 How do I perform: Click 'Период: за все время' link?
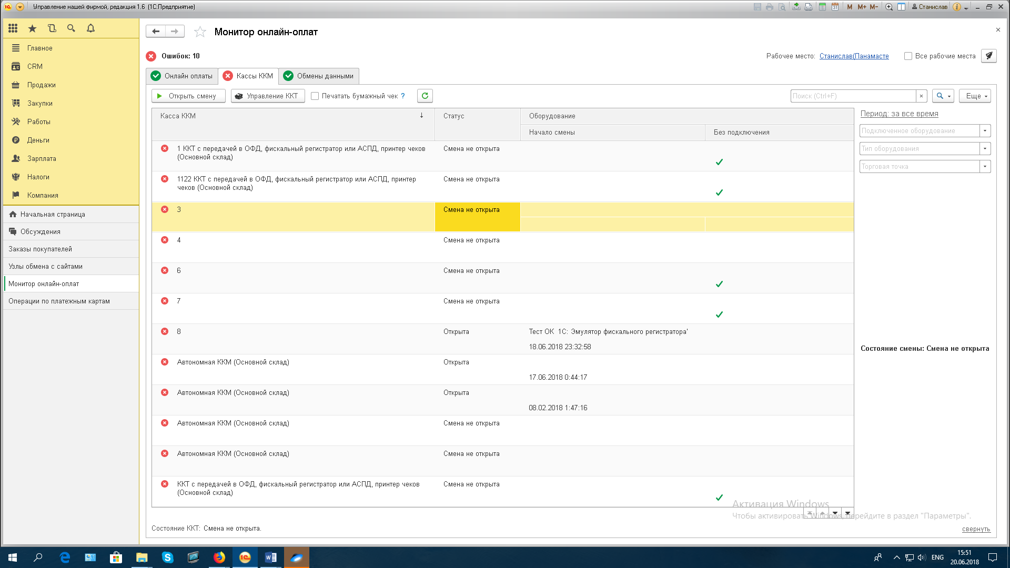click(x=899, y=114)
